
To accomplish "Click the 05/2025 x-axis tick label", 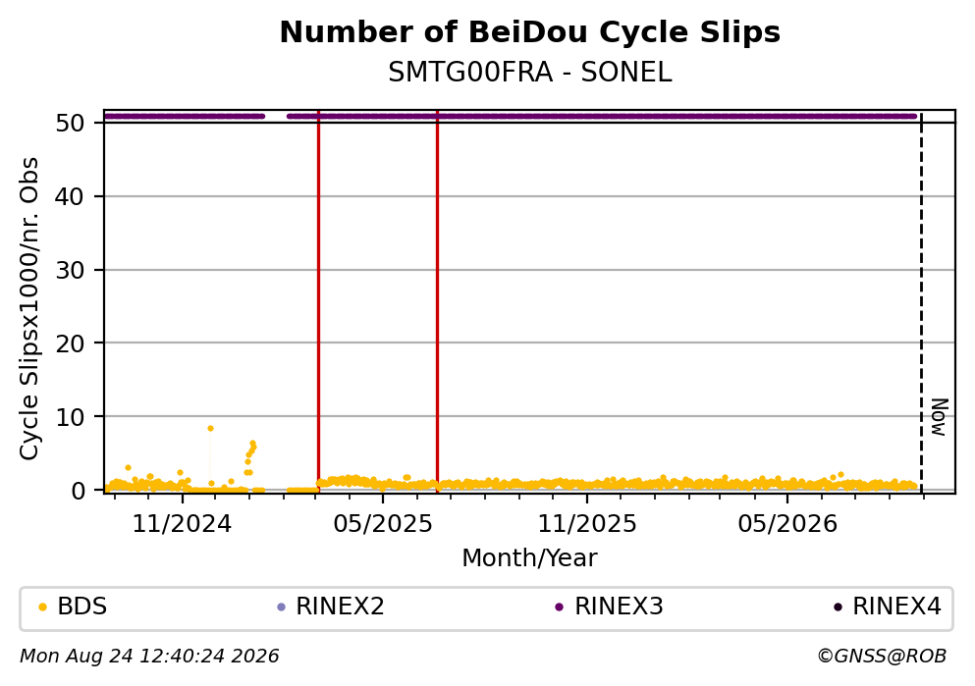I will click(x=382, y=524).
